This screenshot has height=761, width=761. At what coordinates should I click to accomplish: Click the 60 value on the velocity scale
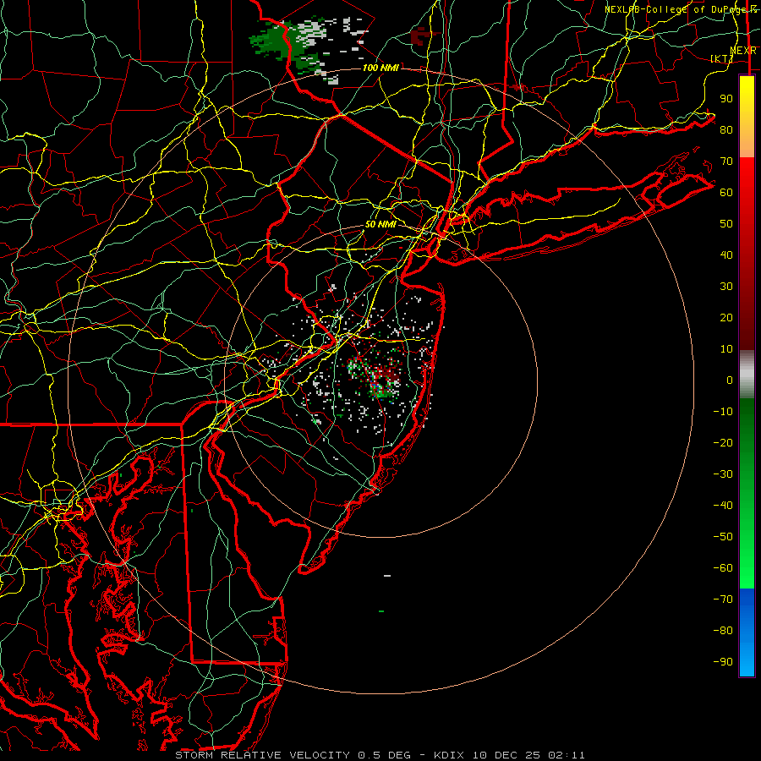click(726, 192)
